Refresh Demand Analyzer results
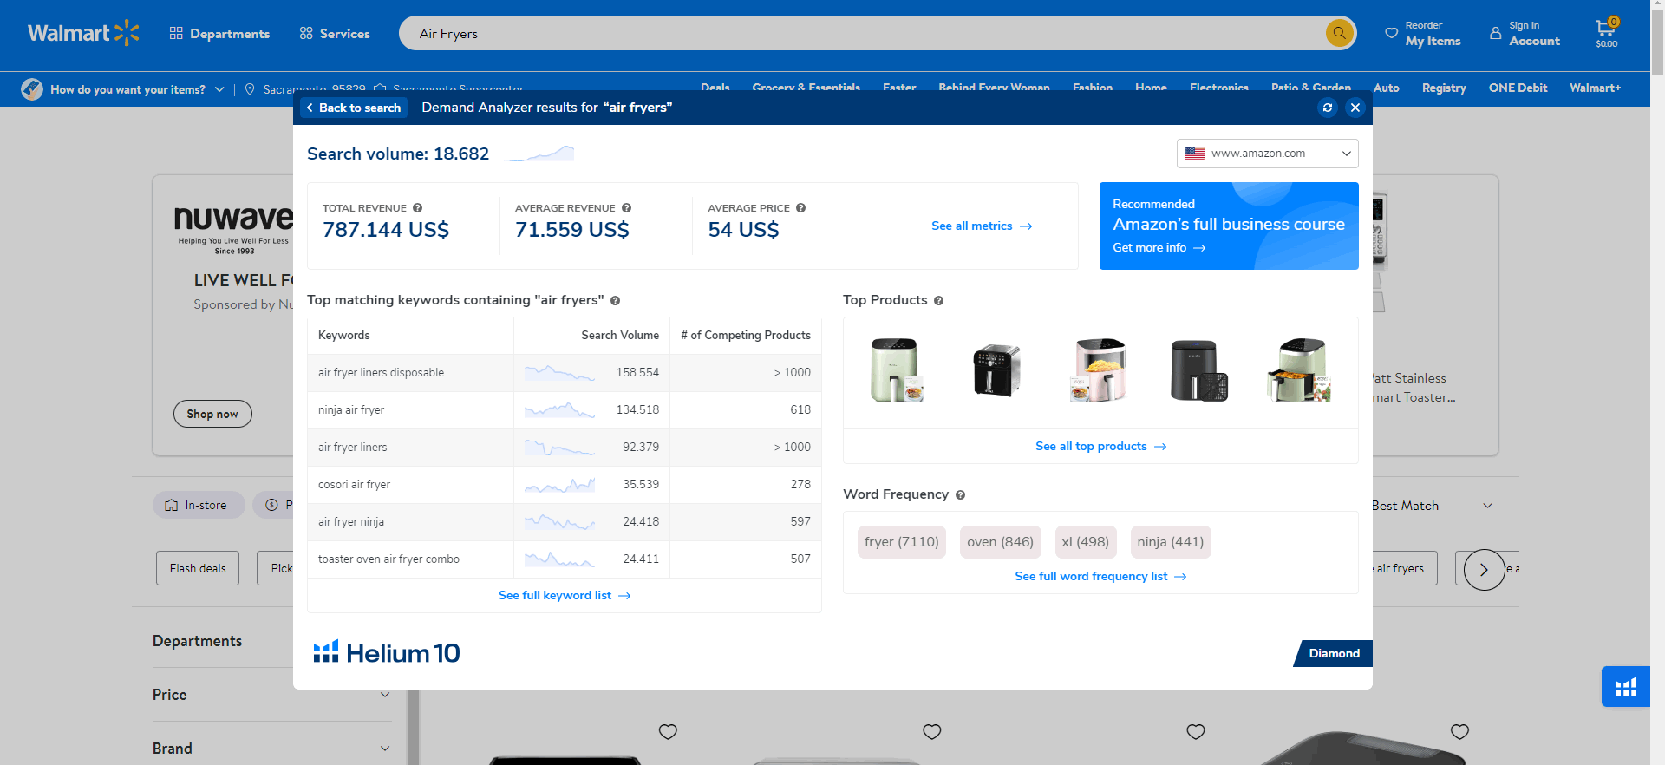Screen dimensions: 1665x765 (1327, 108)
